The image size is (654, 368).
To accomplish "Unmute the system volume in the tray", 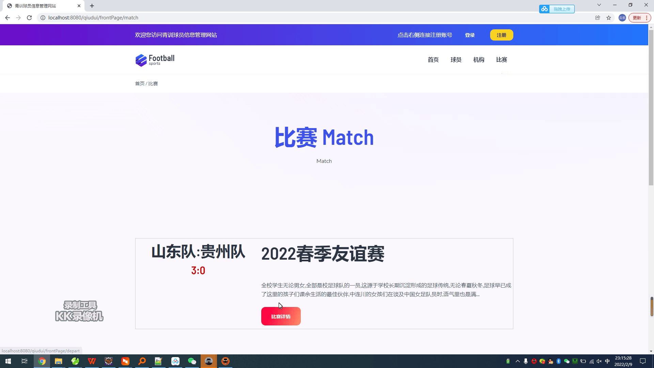I will coord(599,361).
